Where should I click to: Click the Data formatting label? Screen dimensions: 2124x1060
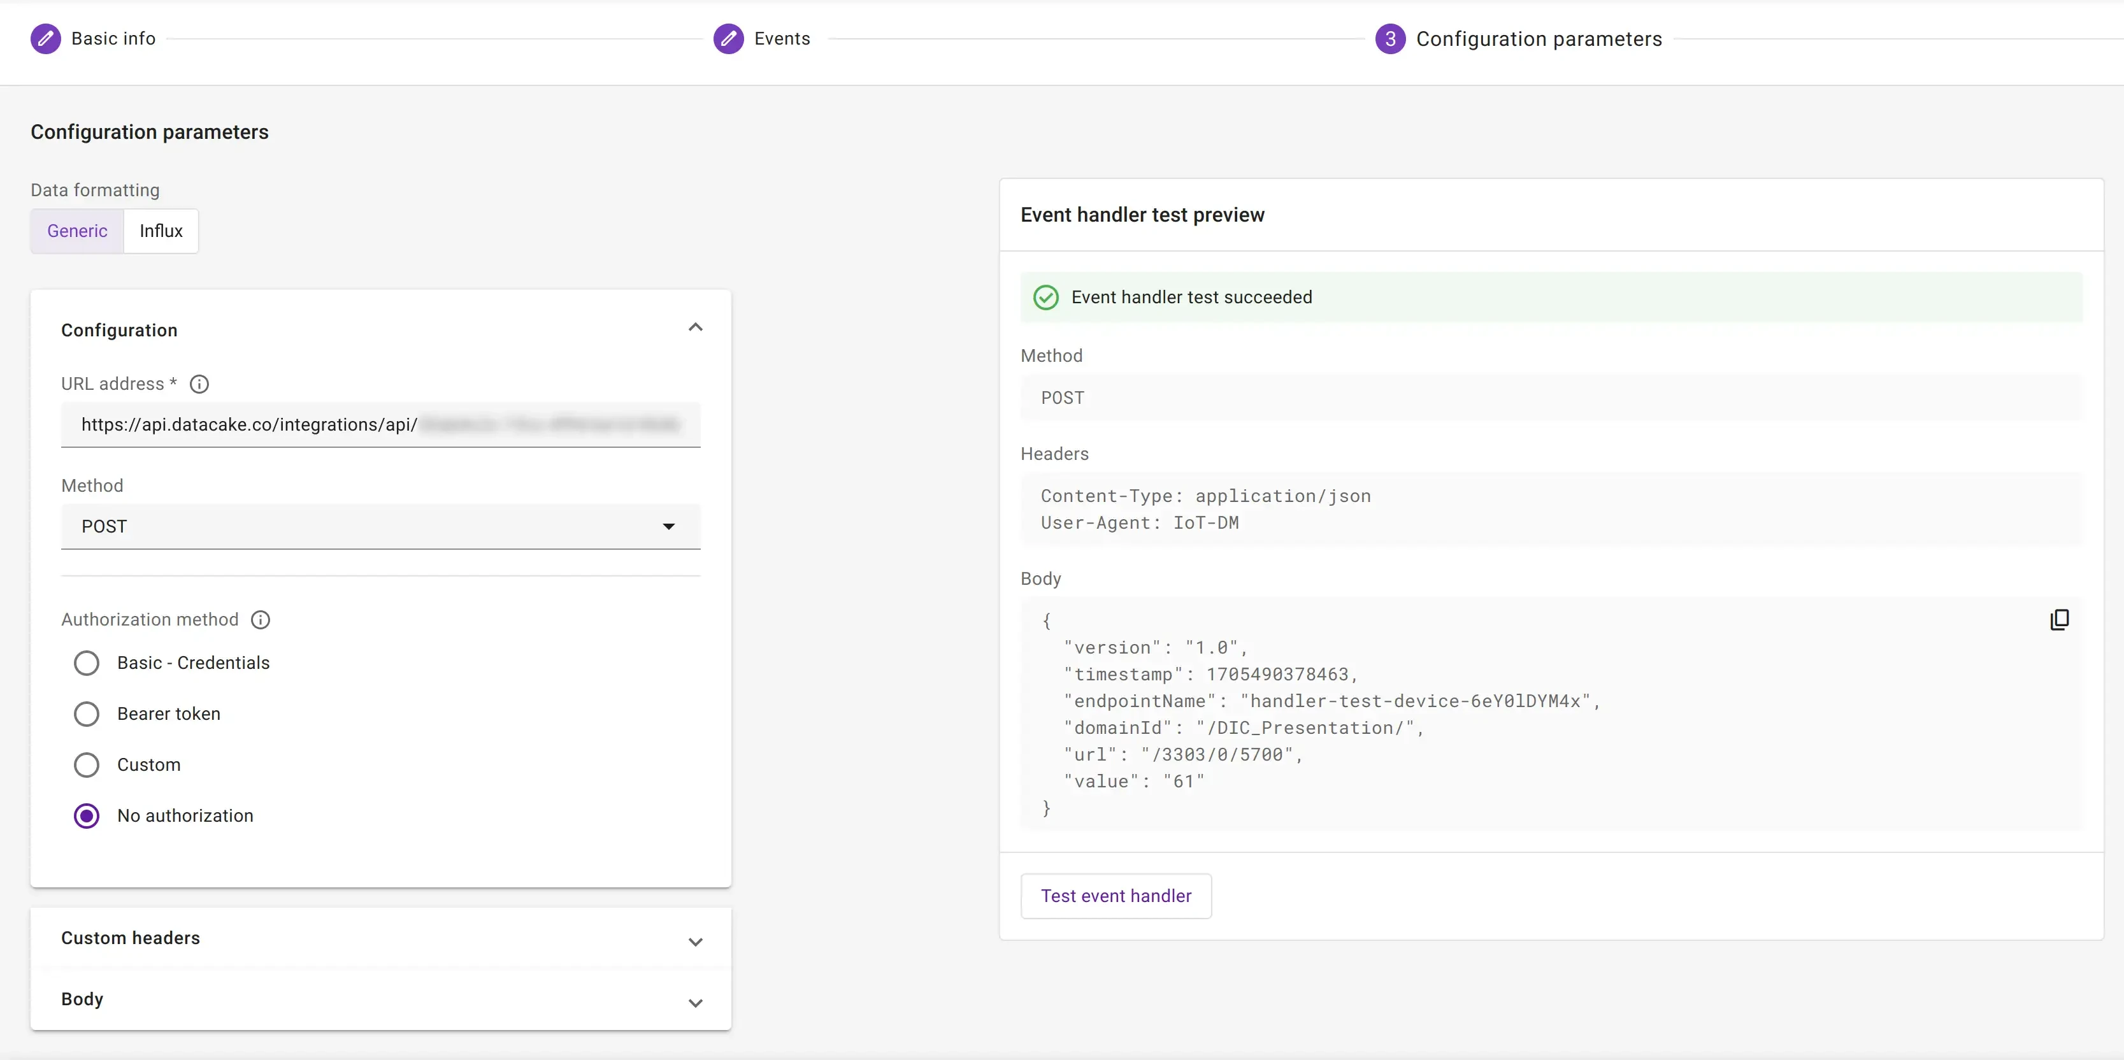tap(95, 190)
